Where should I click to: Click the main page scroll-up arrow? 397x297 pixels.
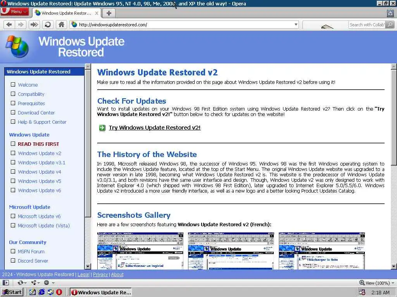[x=394, y=67]
